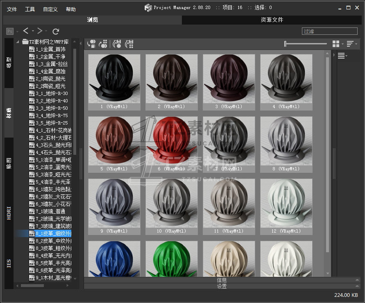
Task: Expand the 设置 settings panel
Action: pos(222,286)
